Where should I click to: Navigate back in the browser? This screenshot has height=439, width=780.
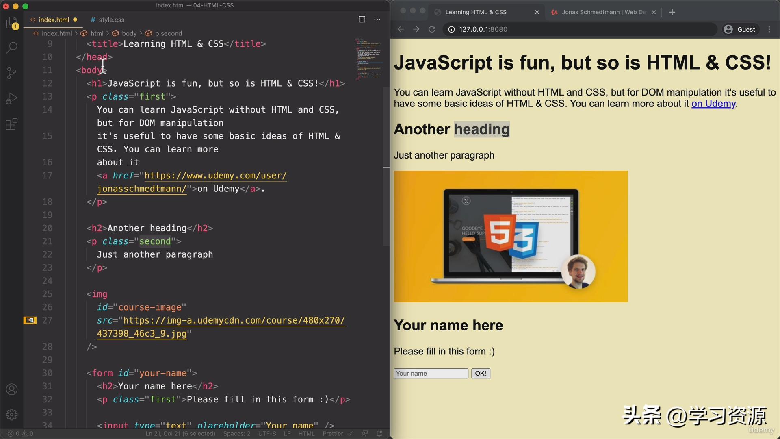[x=401, y=29]
